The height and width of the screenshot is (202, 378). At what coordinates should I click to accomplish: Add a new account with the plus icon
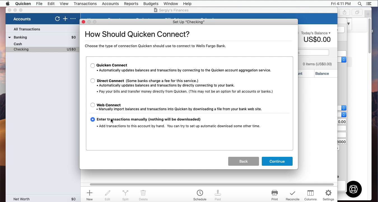[x=65, y=19]
